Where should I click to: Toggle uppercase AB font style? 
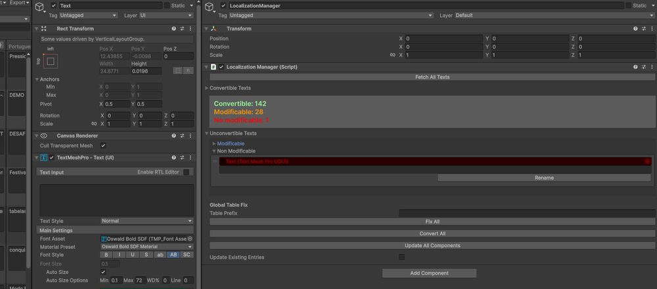(173, 255)
